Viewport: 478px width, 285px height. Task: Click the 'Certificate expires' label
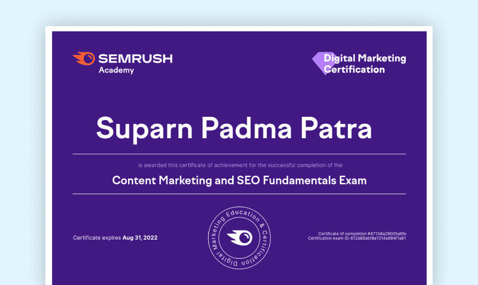click(x=97, y=237)
